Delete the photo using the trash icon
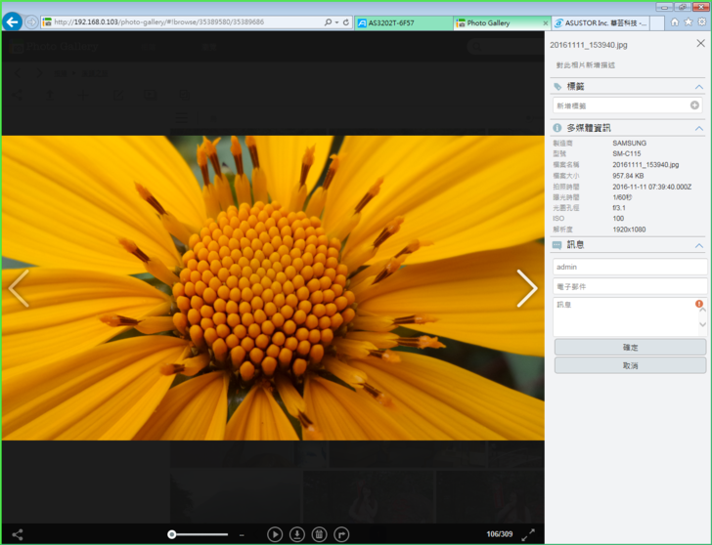 tap(319, 534)
